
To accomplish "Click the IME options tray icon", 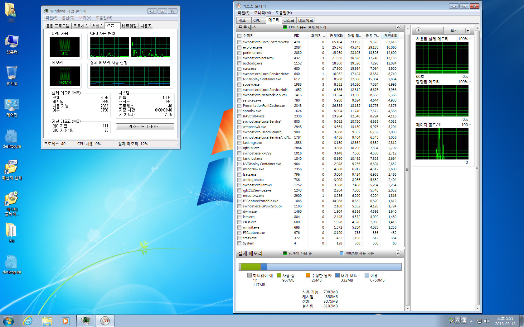I will [x=451, y=320].
